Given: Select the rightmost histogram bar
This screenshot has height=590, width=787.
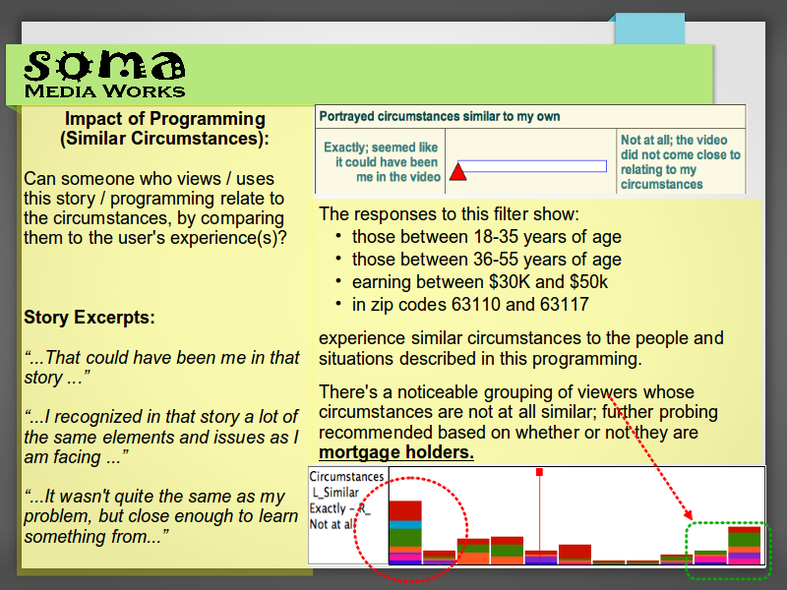Looking at the screenshot, I should [x=745, y=545].
